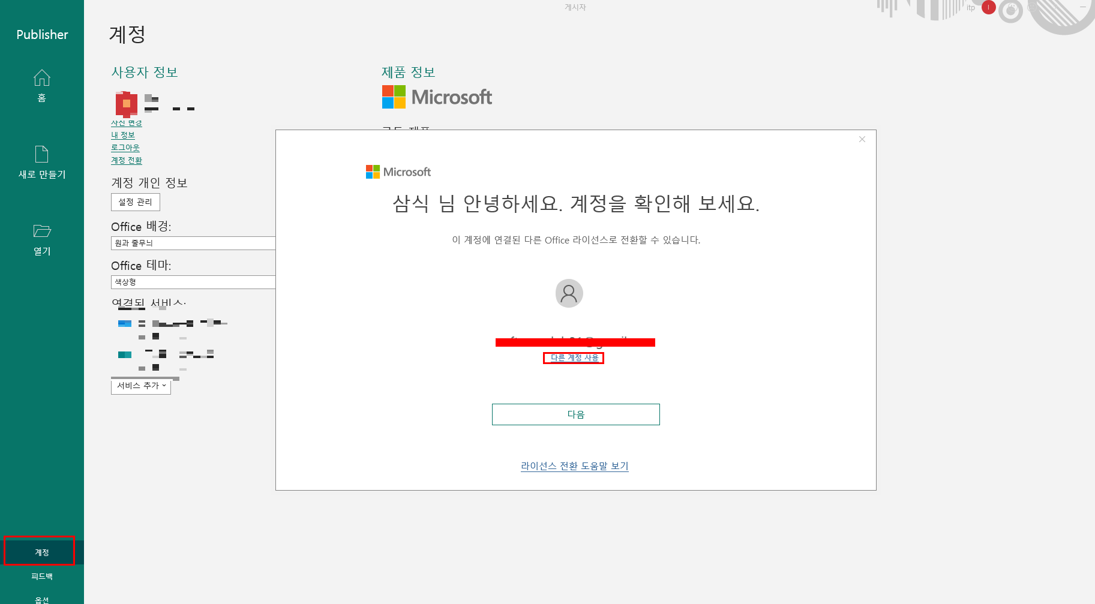Click 다른 계정 사용 (Use another account)

pyautogui.click(x=574, y=358)
